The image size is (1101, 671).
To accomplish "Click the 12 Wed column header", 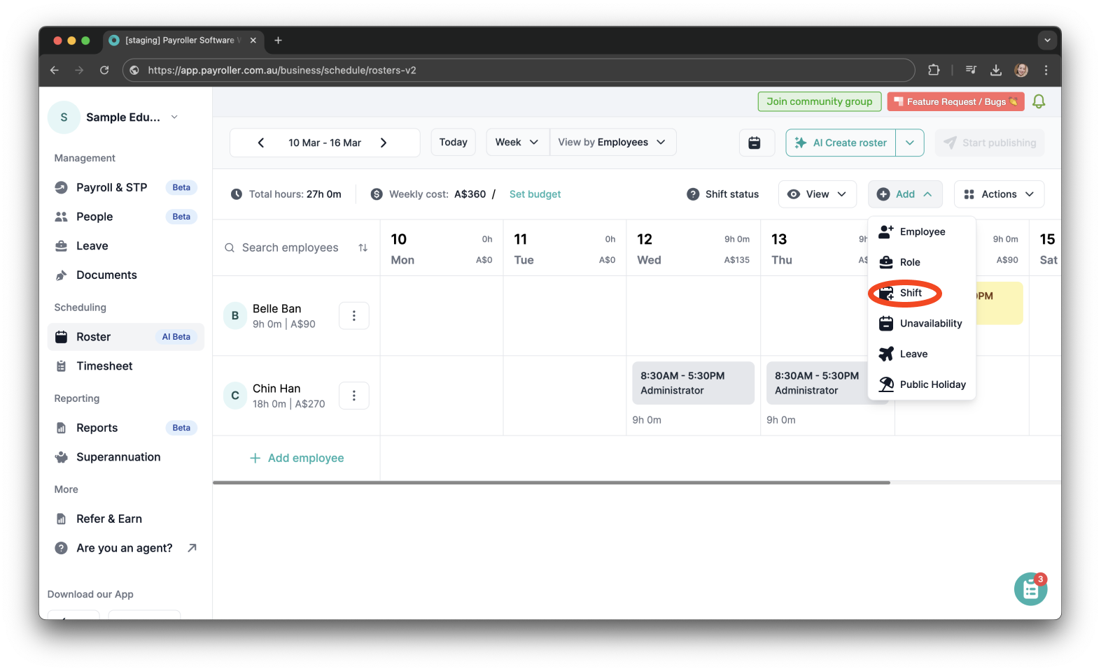I will [x=693, y=249].
